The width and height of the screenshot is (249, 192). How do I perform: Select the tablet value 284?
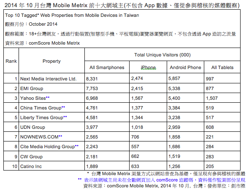click(210, 147)
